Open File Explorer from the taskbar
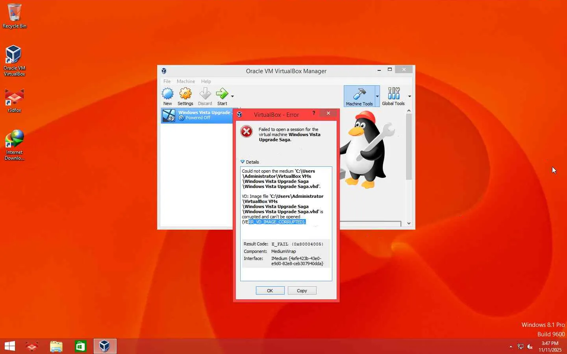Screen dimensions: 567x354 (x=56, y=346)
